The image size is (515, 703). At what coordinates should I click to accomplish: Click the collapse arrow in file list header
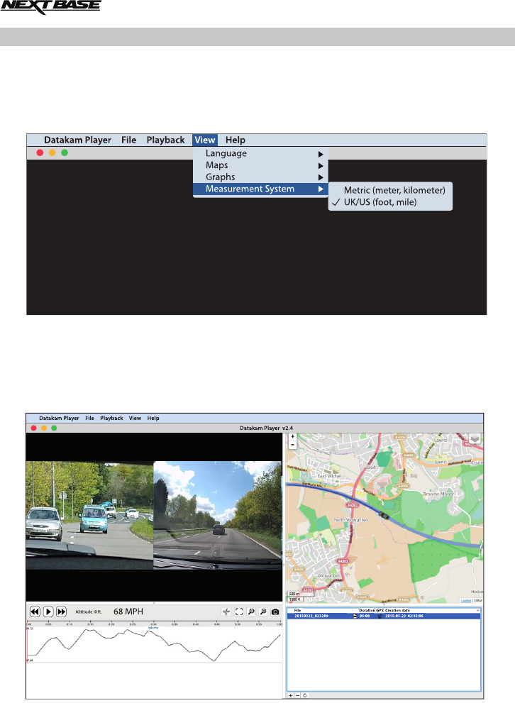tap(478, 611)
